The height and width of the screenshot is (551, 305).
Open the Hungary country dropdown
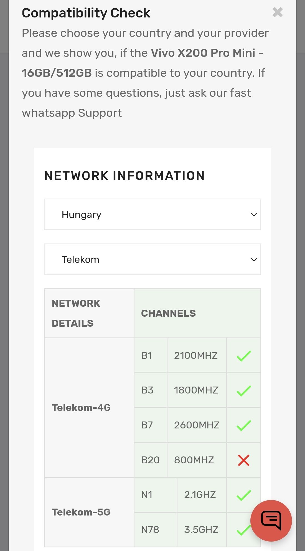tap(152, 214)
